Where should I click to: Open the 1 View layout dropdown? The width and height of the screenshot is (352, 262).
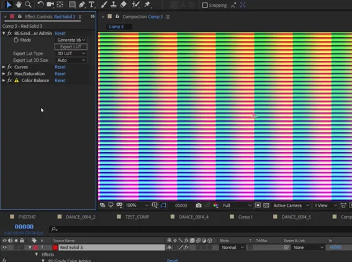(325, 206)
